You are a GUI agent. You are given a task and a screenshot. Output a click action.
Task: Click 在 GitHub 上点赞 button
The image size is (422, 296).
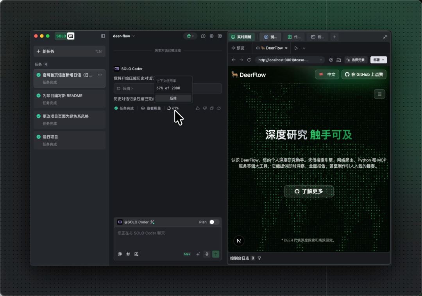364,75
